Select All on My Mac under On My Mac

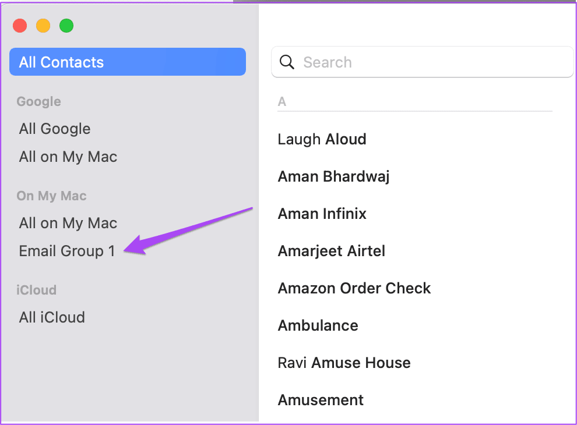click(x=68, y=223)
